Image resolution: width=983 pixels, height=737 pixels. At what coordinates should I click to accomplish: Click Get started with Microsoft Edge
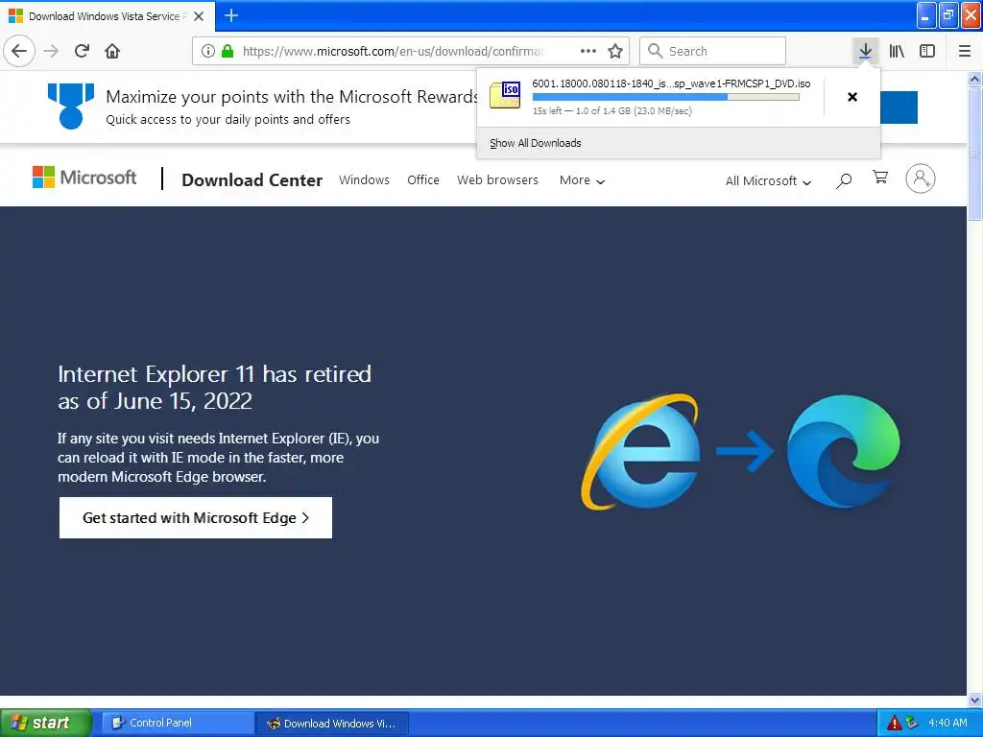click(x=196, y=517)
